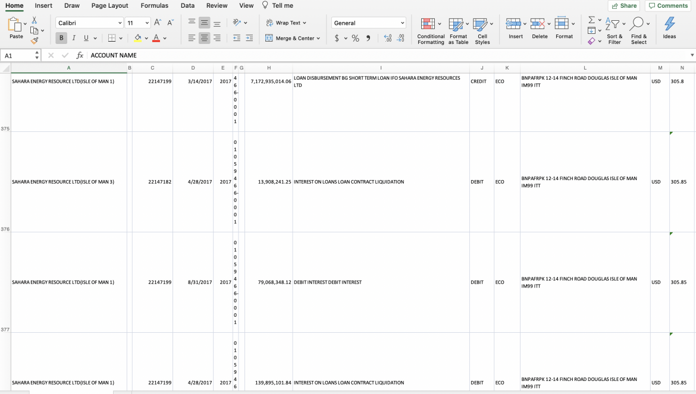
Task: Open Format as Table
Action: coord(458,31)
